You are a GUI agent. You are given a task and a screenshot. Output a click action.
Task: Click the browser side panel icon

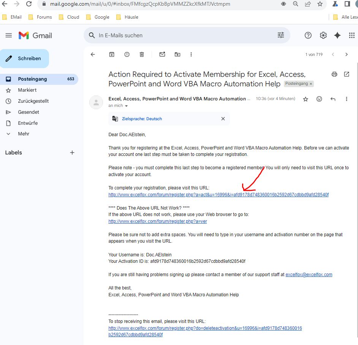pos(347,4)
